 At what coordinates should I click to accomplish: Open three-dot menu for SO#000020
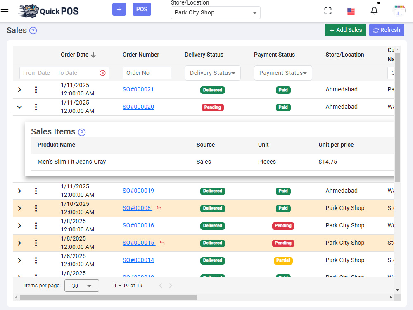pos(36,107)
